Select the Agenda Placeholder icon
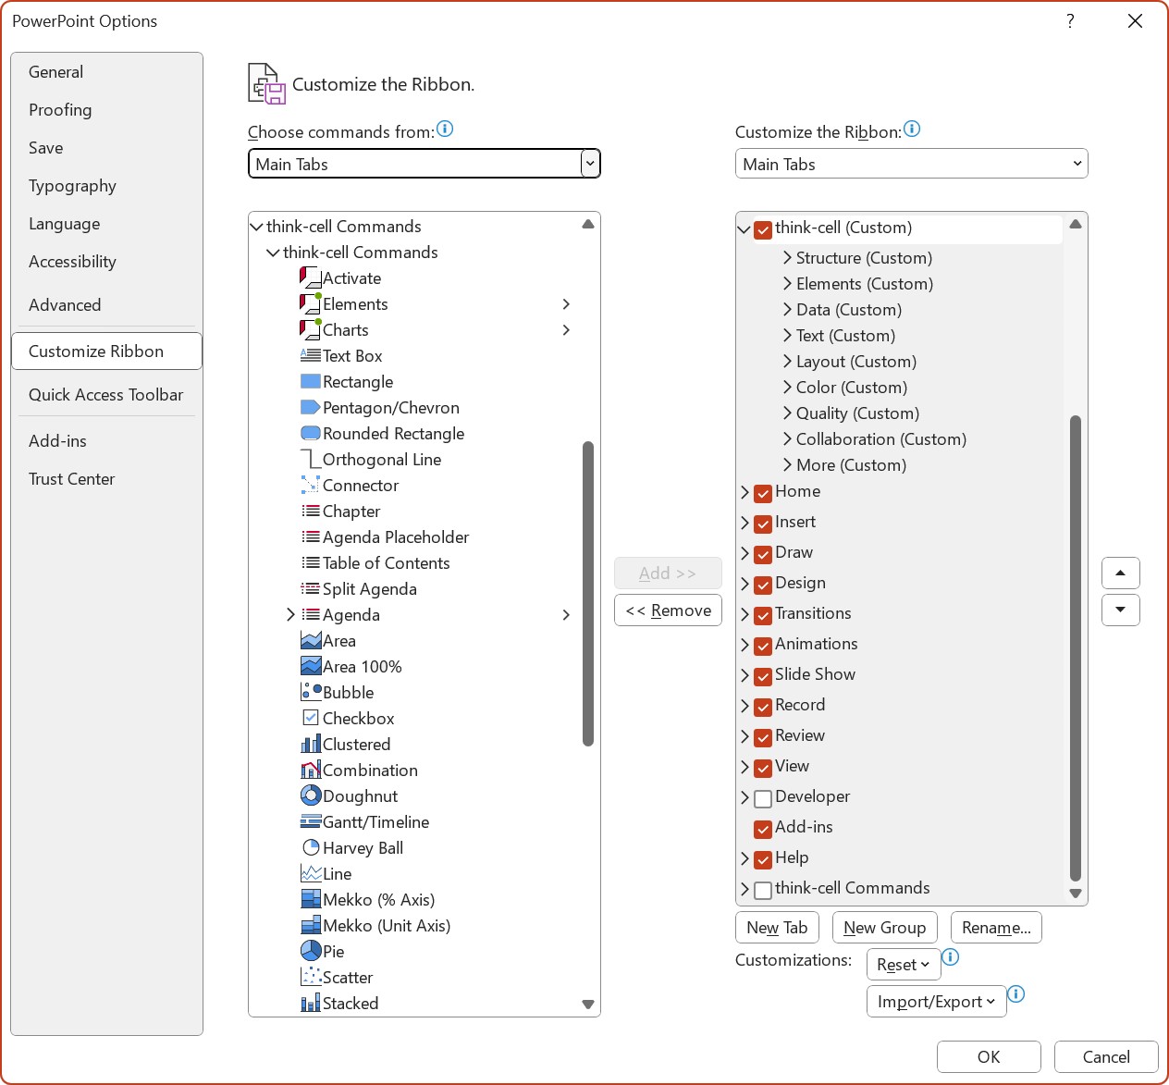This screenshot has width=1169, height=1085. tap(310, 536)
